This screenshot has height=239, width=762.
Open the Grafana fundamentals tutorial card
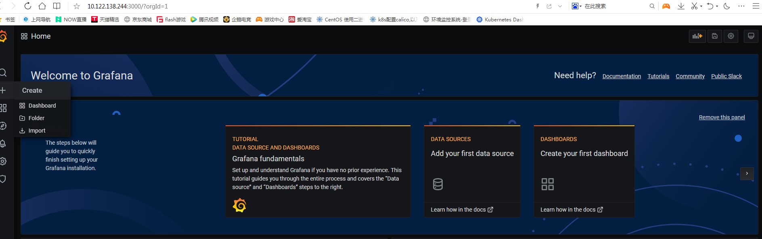pos(318,171)
